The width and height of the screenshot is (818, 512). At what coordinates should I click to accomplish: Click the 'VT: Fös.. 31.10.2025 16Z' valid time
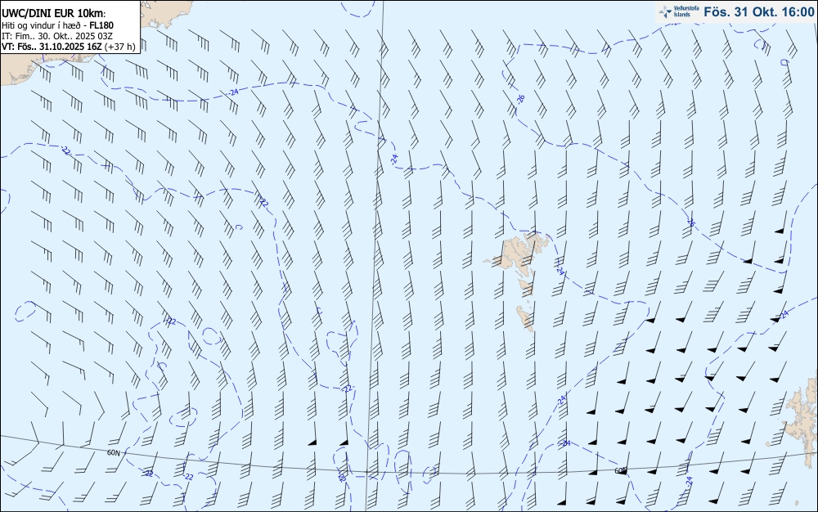click(x=52, y=47)
